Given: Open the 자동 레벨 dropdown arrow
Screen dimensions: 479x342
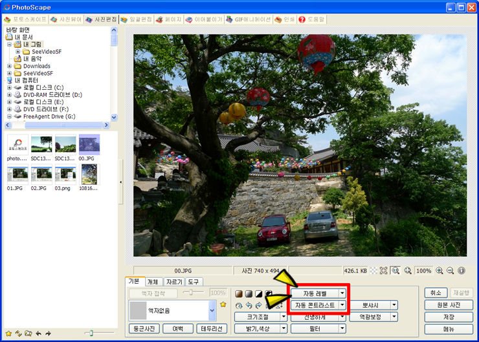Looking at the screenshot, I should [x=342, y=294].
